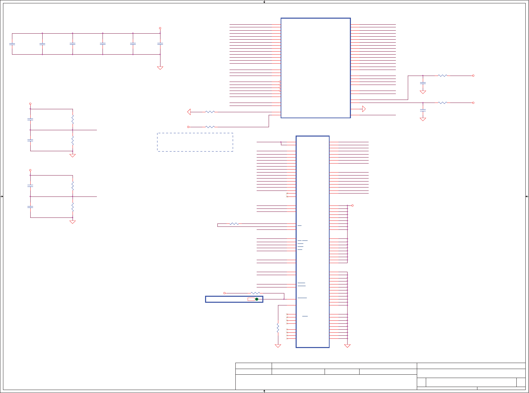Select the top capacitor in the upper-left divider
529x393 pixels.
point(30,119)
